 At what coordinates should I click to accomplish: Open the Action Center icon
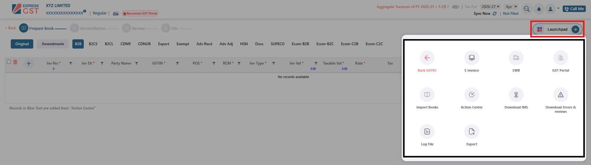point(472,95)
